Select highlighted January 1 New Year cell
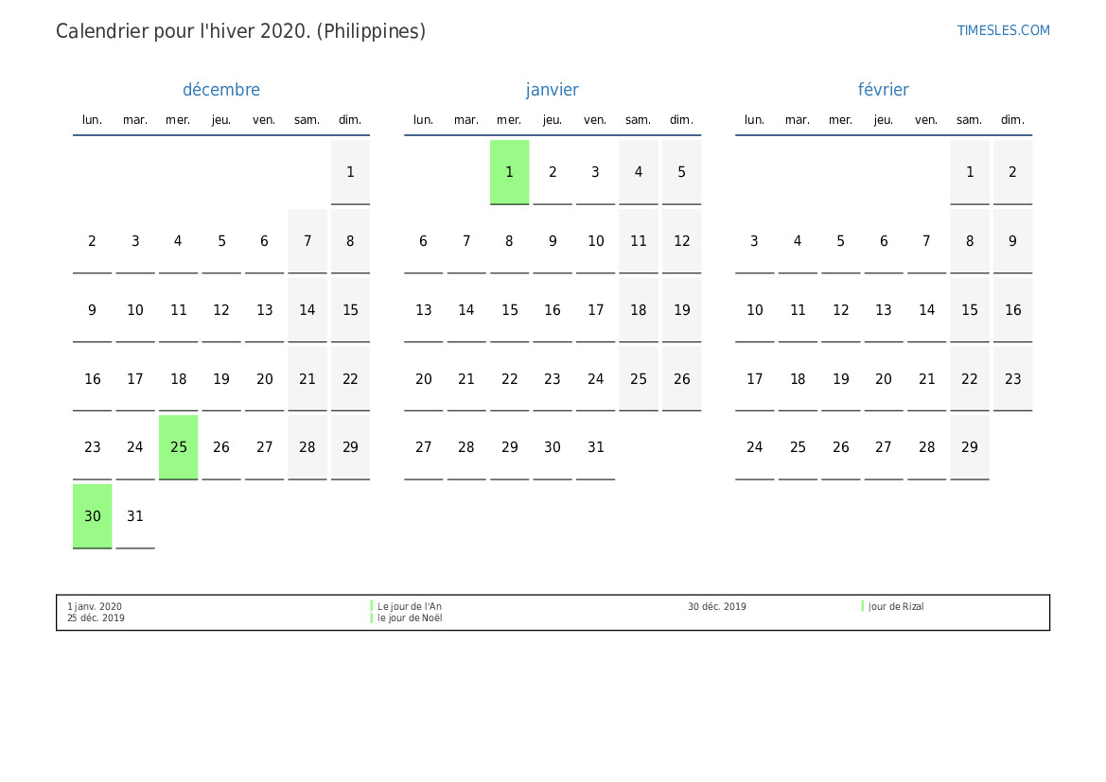1106x782 pixels. [x=509, y=172]
